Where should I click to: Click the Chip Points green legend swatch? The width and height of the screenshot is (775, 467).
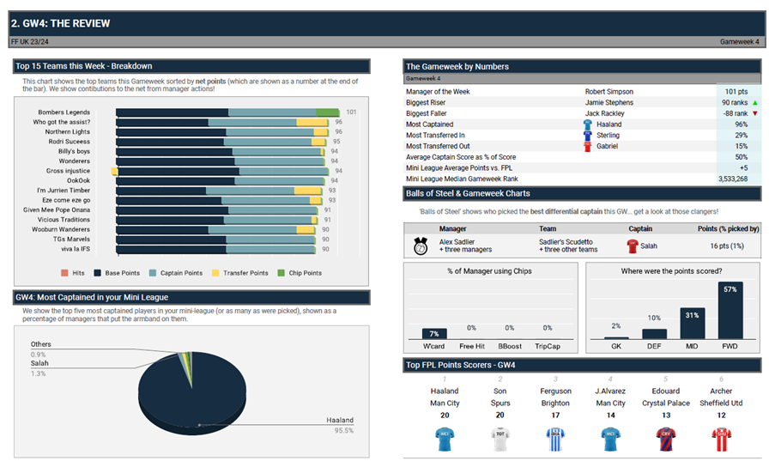coord(281,273)
